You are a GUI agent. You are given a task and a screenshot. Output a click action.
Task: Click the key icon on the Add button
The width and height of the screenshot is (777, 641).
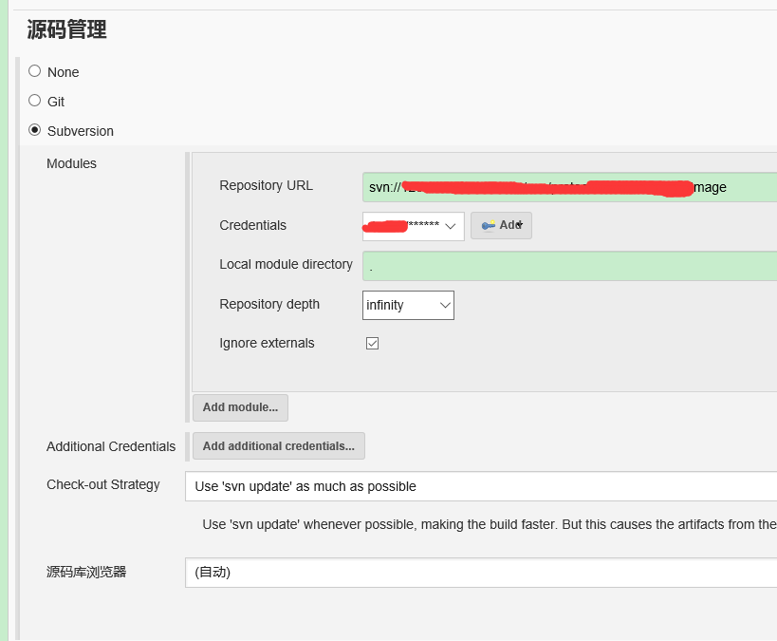tap(490, 225)
